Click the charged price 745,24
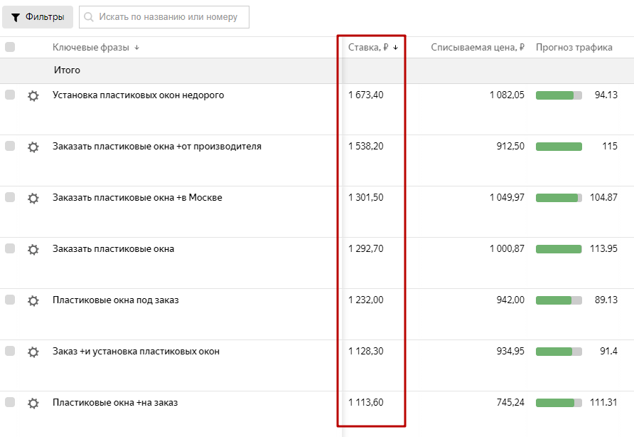The image size is (634, 437). [510, 402]
